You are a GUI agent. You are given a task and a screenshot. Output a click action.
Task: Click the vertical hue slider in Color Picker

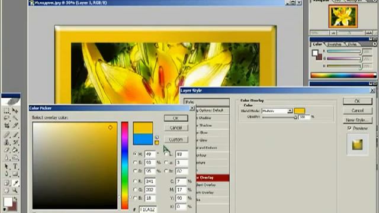(125, 166)
